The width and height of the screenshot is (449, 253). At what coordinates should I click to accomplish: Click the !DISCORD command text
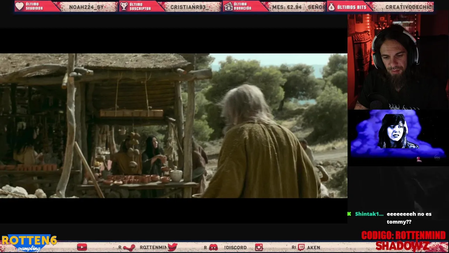[x=235, y=248]
